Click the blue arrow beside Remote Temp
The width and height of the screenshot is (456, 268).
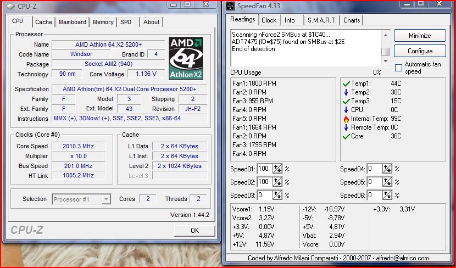pos(346,127)
